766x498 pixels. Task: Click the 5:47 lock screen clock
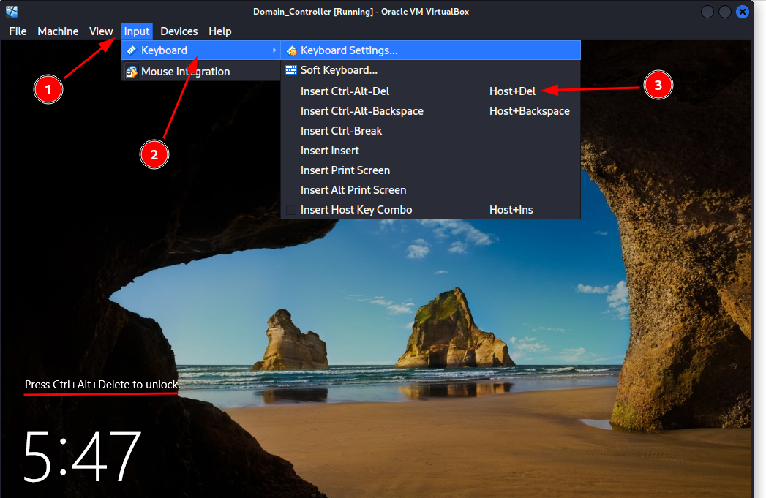click(82, 456)
